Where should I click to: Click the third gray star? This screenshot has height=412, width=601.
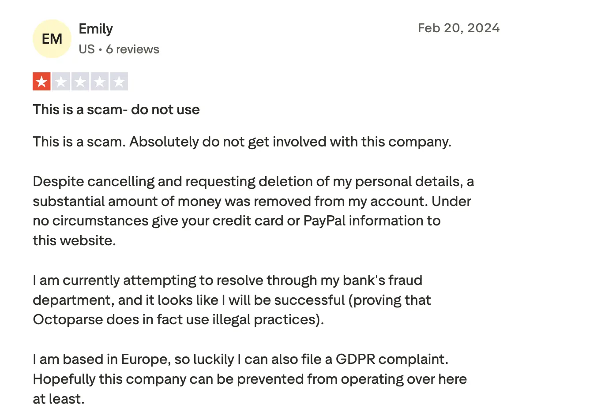tap(80, 82)
